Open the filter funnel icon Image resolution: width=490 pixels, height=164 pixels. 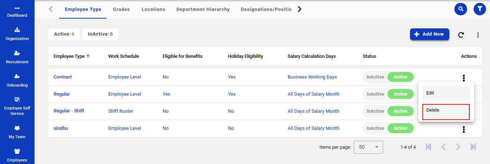point(480,9)
